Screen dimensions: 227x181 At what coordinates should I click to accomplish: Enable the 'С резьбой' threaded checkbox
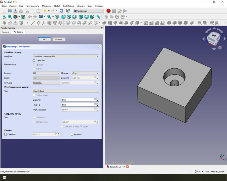tap(34, 61)
